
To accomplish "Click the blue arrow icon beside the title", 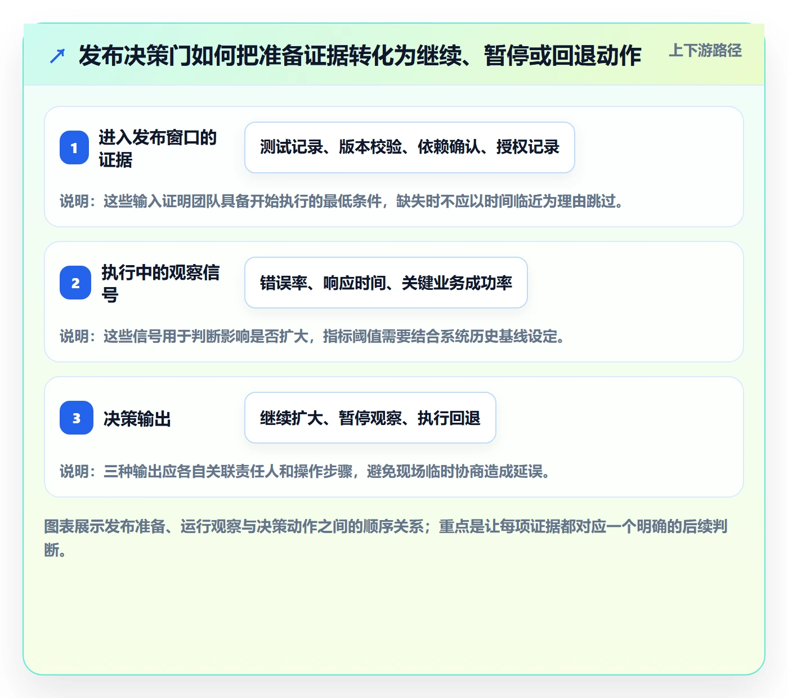I will click(57, 56).
